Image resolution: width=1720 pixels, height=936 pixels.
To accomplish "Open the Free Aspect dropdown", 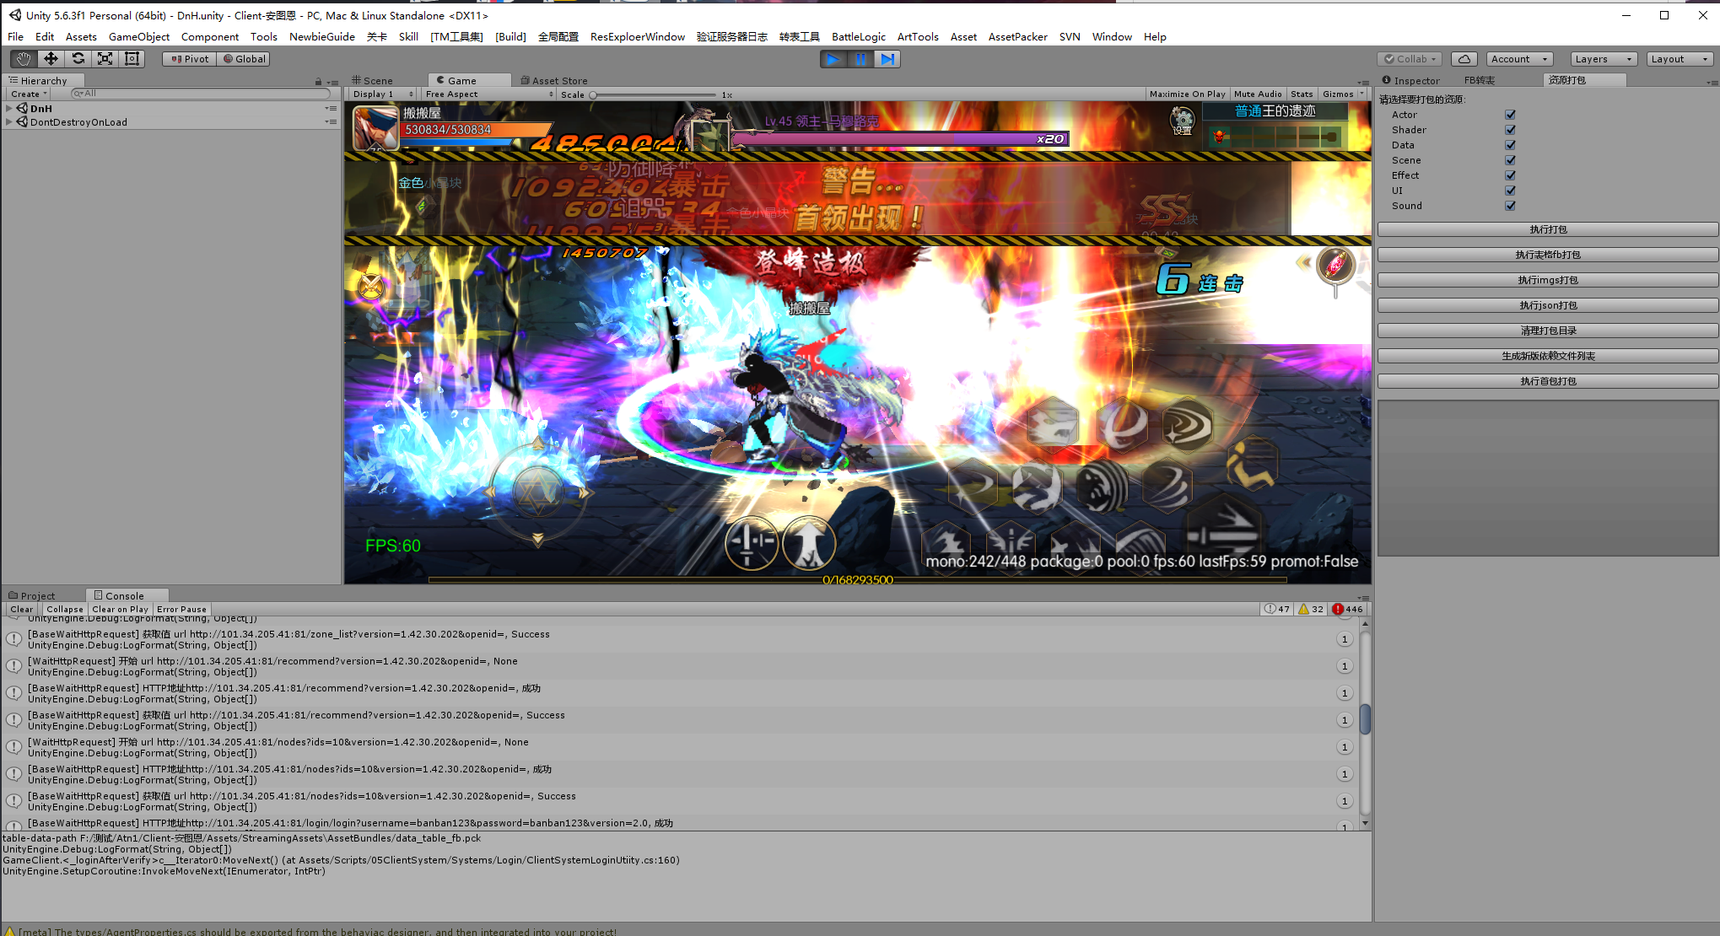I will point(489,94).
